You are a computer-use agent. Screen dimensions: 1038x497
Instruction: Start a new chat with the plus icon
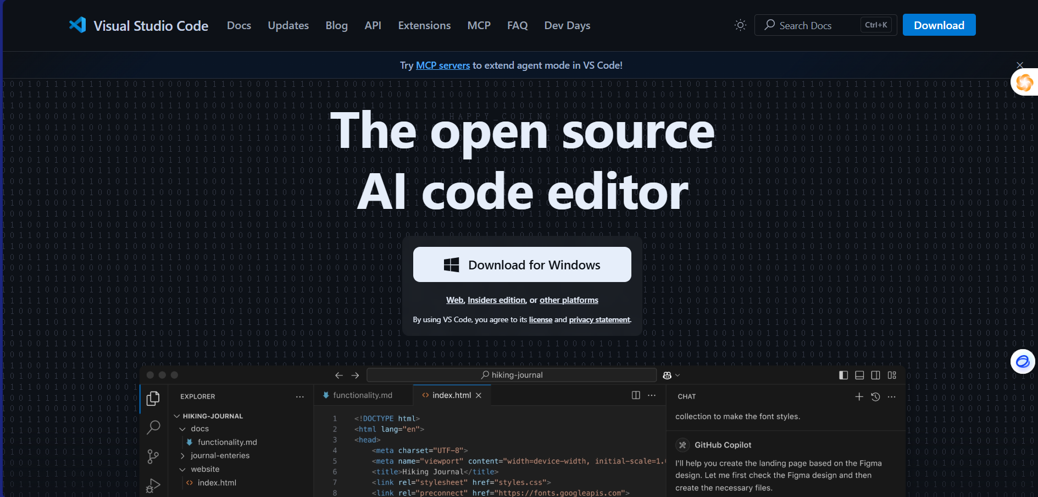click(x=859, y=396)
